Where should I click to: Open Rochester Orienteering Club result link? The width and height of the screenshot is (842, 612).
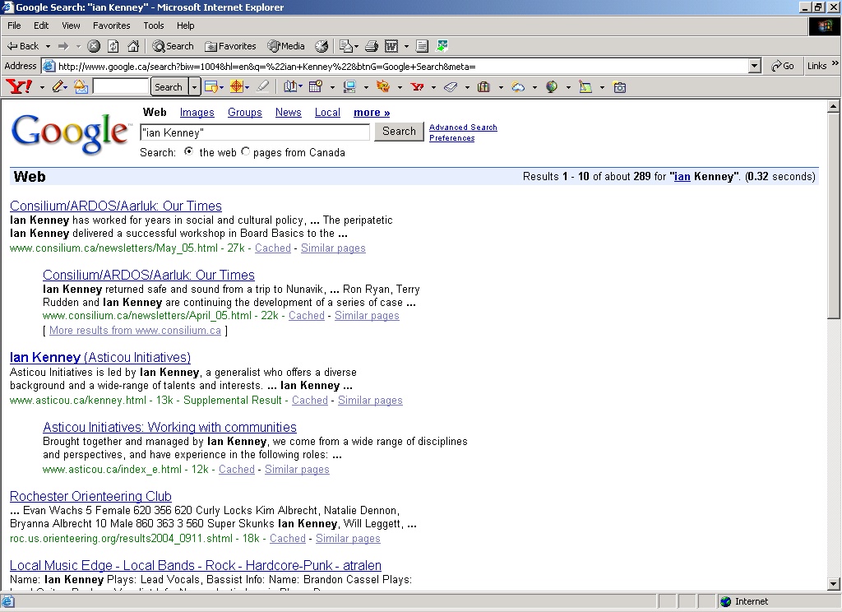pyautogui.click(x=90, y=496)
